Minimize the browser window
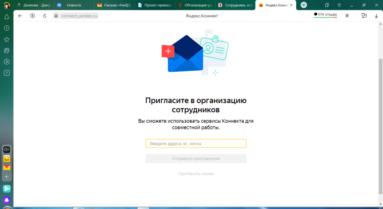The image size is (383, 209). 352,5
